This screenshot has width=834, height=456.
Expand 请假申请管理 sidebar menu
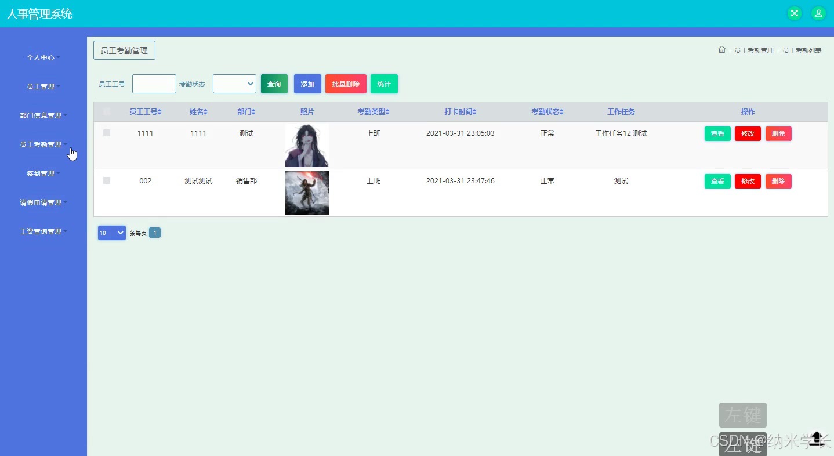tap(43, 202)
